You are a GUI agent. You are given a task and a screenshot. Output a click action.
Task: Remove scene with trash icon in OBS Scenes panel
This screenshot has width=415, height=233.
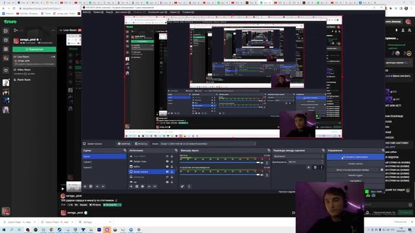[91, 186]
